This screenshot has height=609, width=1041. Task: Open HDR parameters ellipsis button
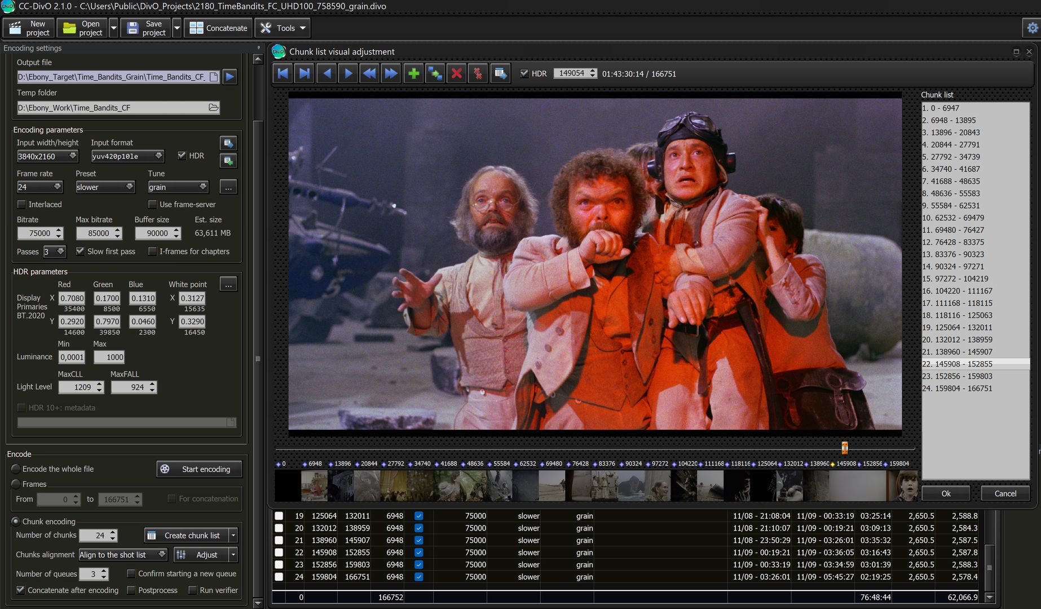click(228, 284)
